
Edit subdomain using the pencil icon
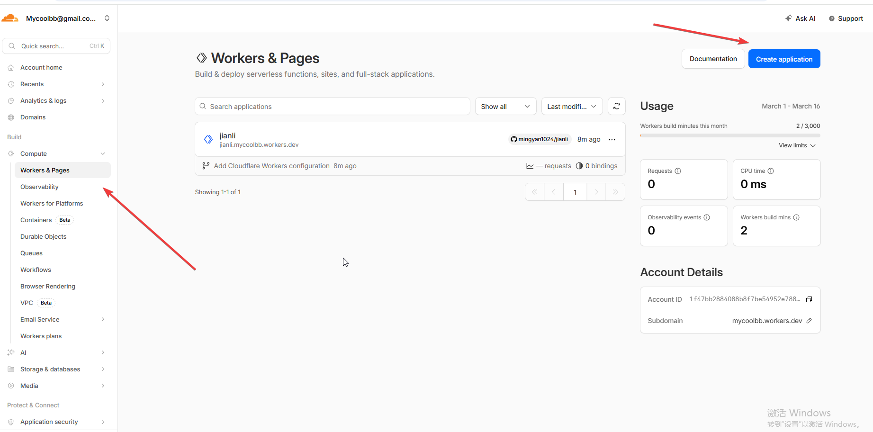pos(809,321)
